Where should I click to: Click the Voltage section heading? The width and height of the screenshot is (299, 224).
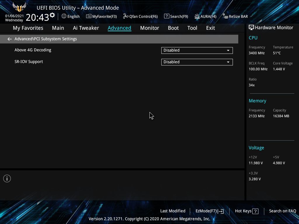pos(256,148)
